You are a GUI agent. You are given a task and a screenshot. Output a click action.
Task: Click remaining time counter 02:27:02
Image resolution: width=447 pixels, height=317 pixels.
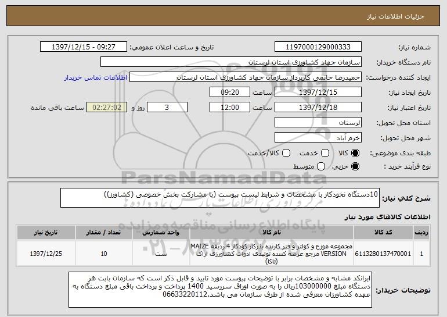[x=107, y=108]
